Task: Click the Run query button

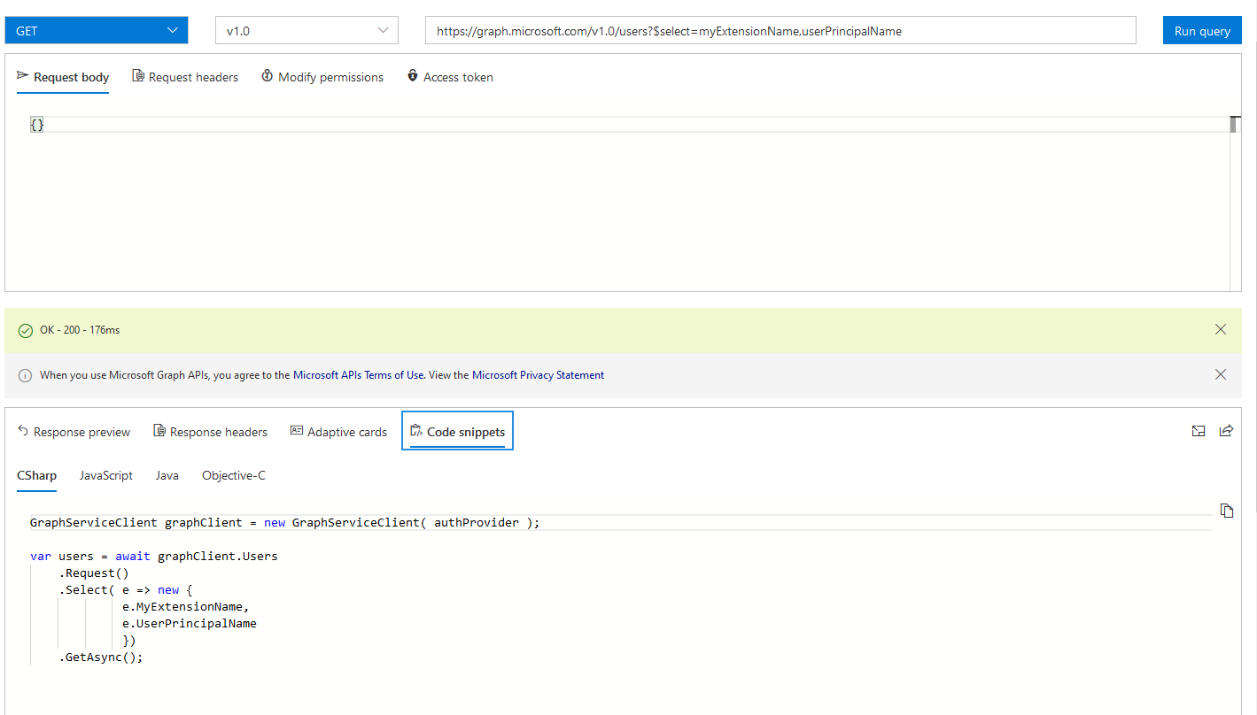Action: click(1201, 29)
